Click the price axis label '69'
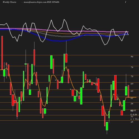The width and height of the screenshot is (139, 139). point(132,84)
